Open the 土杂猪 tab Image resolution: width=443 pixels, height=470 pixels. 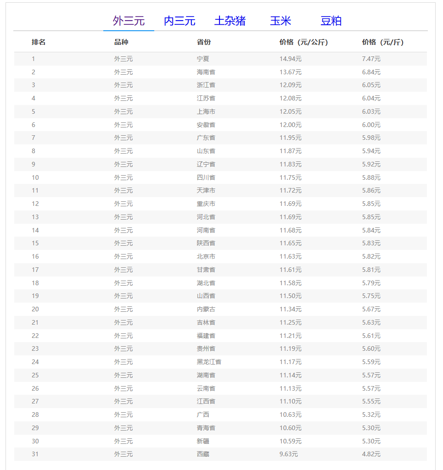[x=230, y=21]
